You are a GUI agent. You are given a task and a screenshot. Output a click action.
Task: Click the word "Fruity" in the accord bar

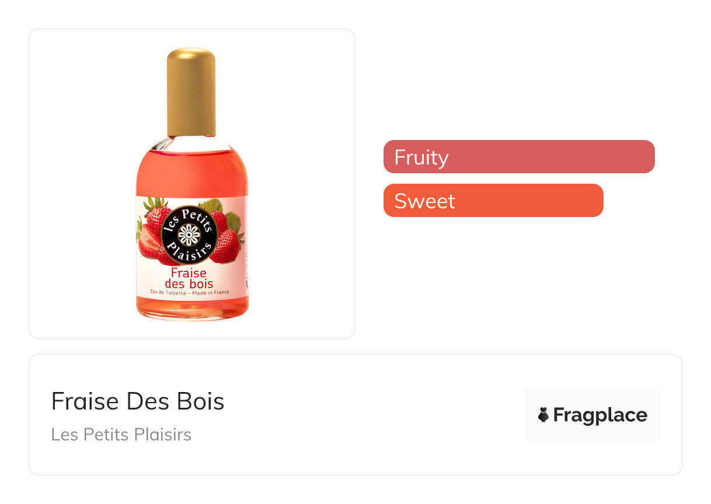pos(421,157)
